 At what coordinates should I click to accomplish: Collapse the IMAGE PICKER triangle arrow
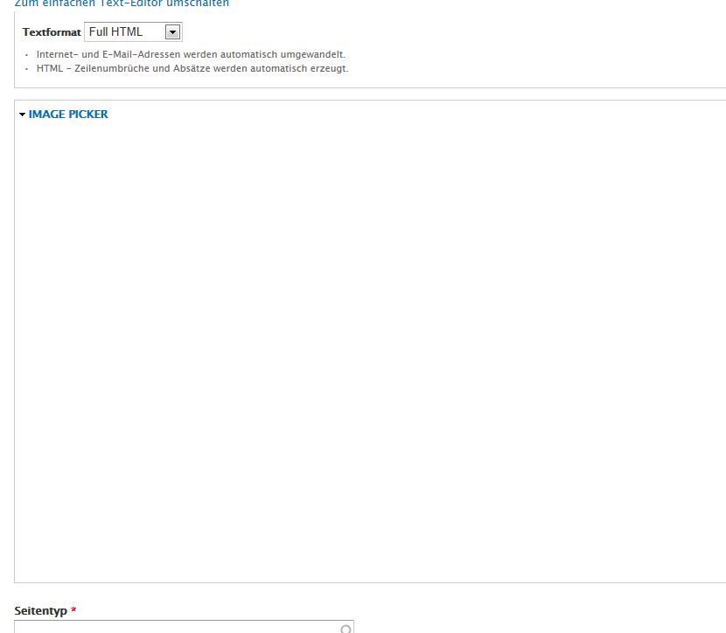pos(22,115)
